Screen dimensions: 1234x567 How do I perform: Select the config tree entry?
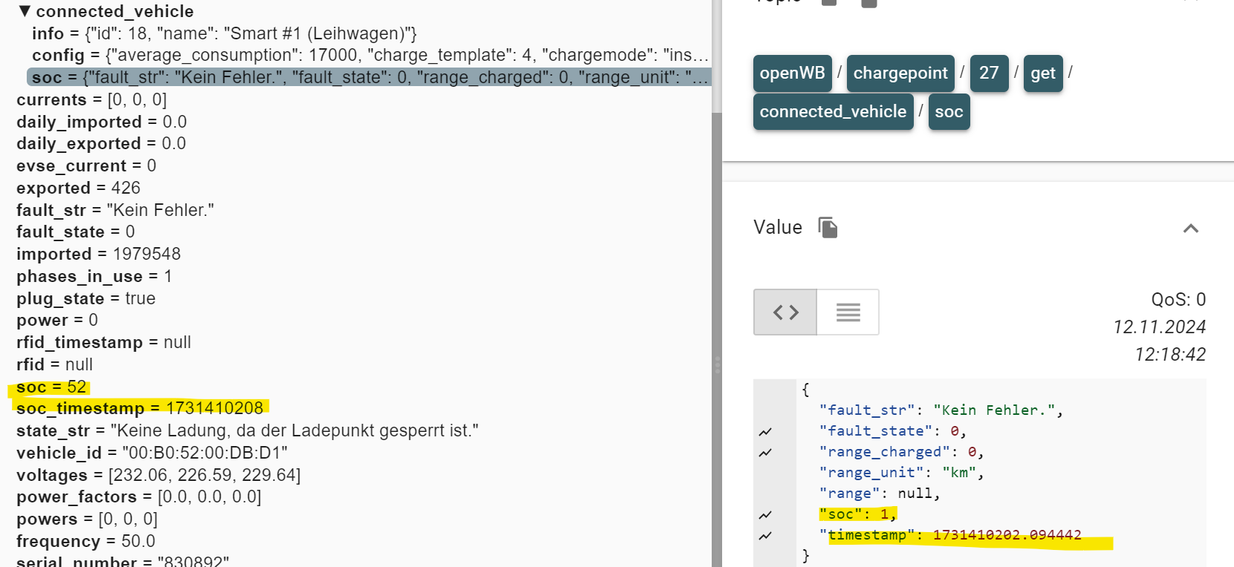click(368, 55)
